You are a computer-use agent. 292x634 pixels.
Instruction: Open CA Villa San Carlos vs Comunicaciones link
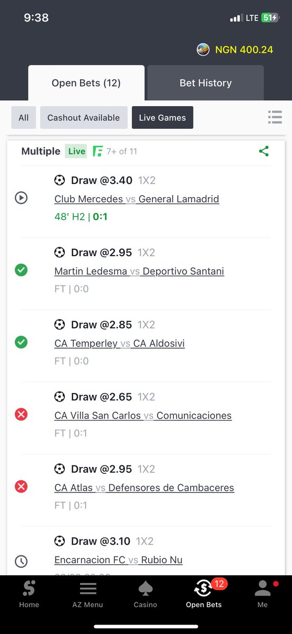[x=143, y=416]
